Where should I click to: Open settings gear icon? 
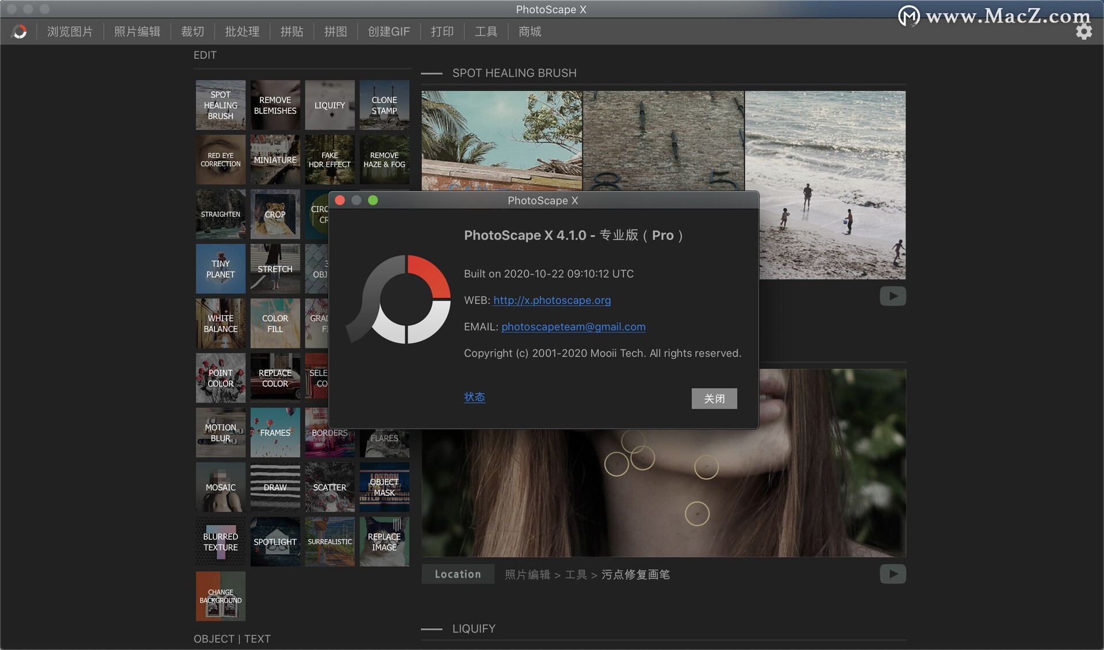tap(1084, 32)
